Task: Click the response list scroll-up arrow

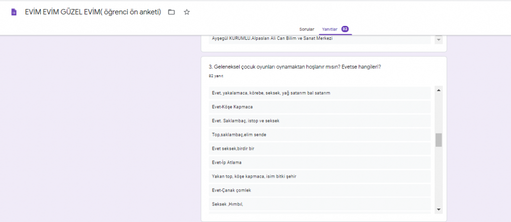Action: click(439, 90)
